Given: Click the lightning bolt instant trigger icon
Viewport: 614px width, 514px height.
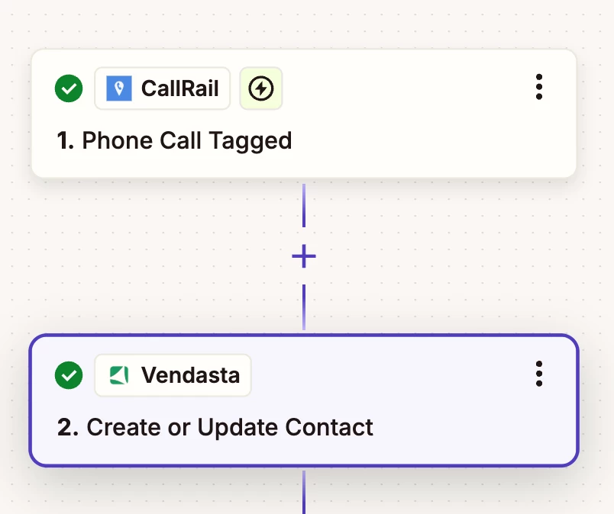Looking at the screenshot, I should click(260, 88).
